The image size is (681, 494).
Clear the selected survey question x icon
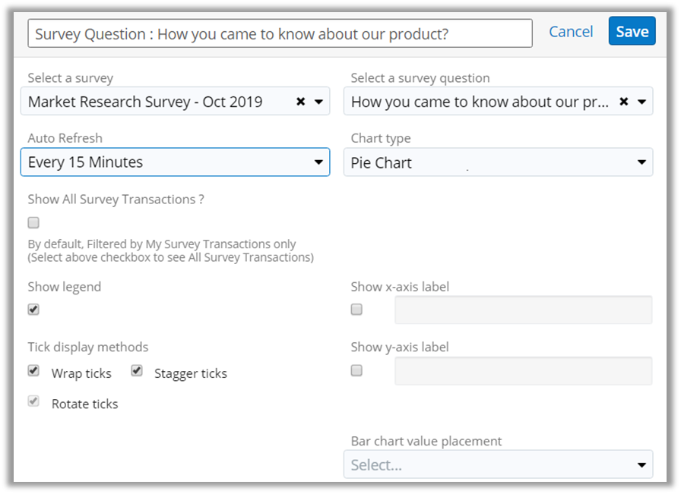click(x=623, y=102)
